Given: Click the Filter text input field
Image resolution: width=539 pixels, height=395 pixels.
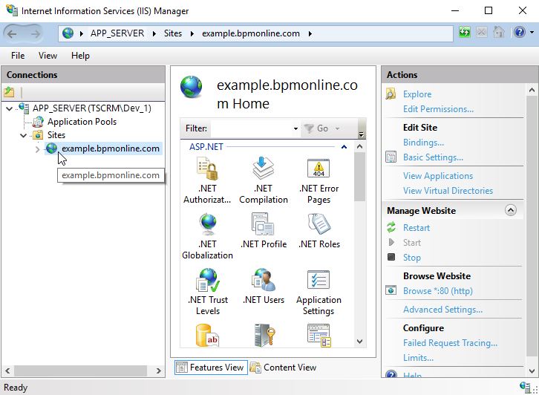Looking at the screenshot, I should [x=252, y=128].
